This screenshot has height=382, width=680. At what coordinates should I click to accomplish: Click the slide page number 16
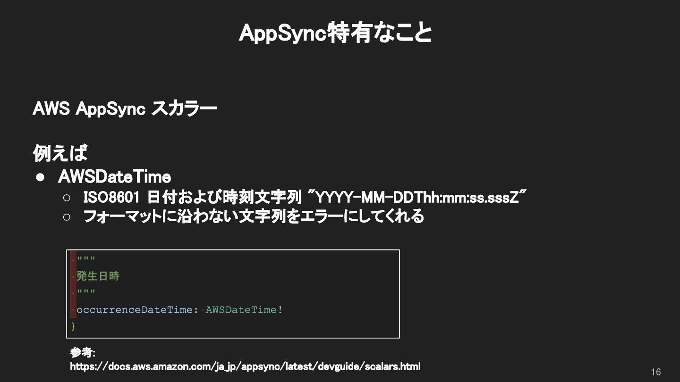(656, 372)
